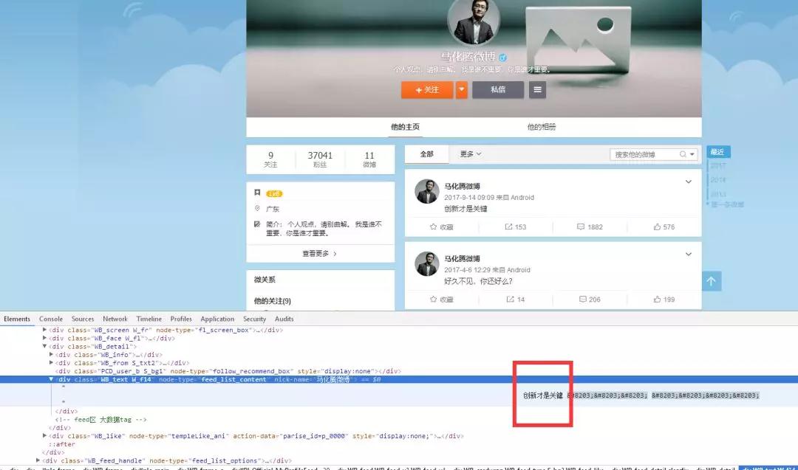The width and height of the screenshot is (798, 470).
Task: Click the 2017-4-6 12:29 timestamp
Action: coord(467,270)
